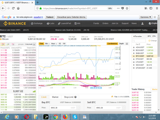Open Firefox hamburger menu
The image size is (160, 120).
tap(157, 8)
